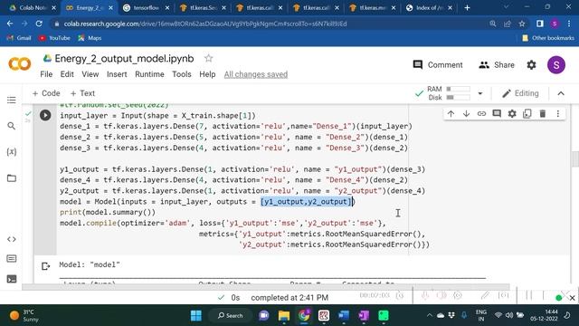Viewport: 579px width, 326px height.
Task: Collapse the header with chevron
Action: click(x=561, y=93)
